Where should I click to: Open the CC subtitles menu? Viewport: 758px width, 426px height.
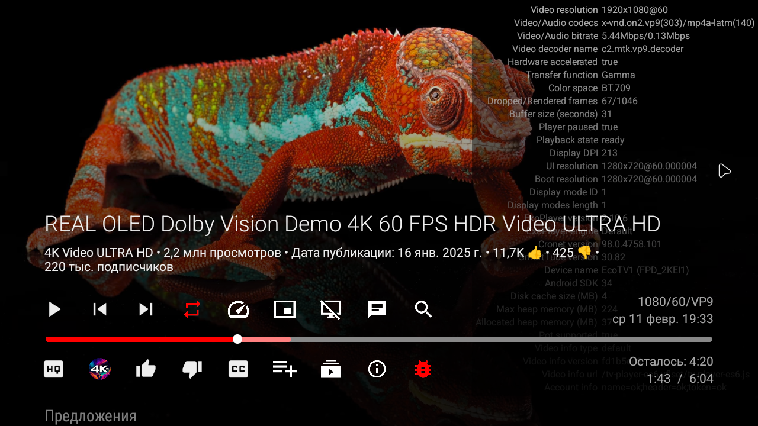(x=238, y=369)
